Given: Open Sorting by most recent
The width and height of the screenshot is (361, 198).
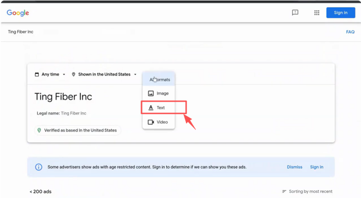Looking at the screenshot, I should (308, 191).
